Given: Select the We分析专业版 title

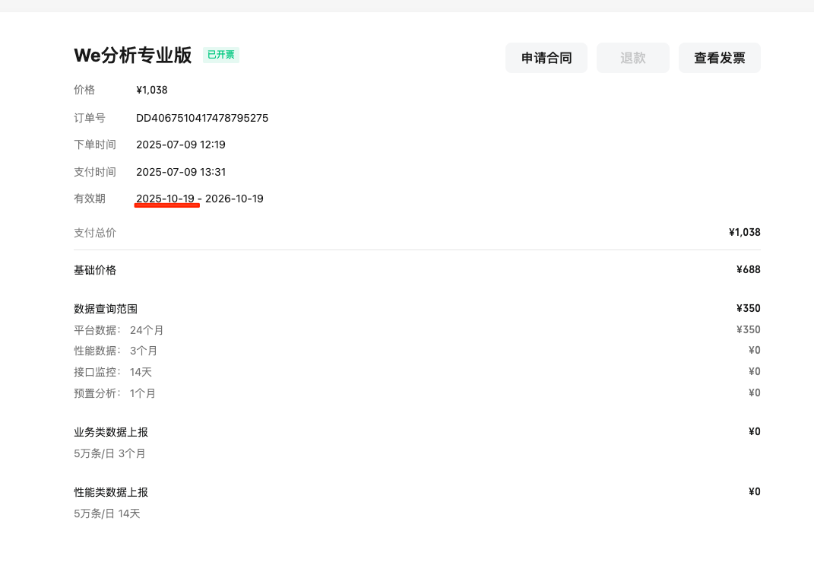Looking at the screenshot, I should pos(133,55).
